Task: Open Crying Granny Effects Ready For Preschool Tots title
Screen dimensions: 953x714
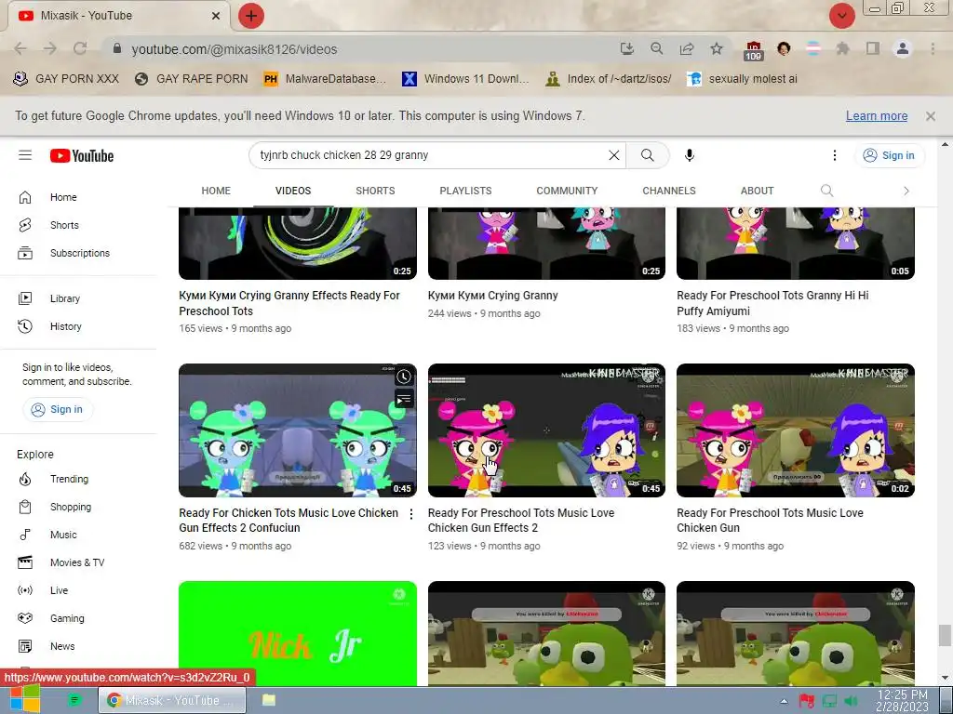Action: pyautogui.click(x=289, y=303)
